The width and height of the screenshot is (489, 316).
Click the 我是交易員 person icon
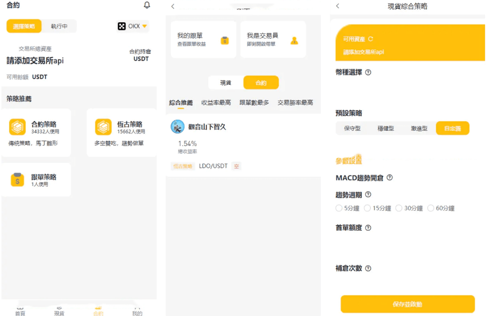[294, 41]
